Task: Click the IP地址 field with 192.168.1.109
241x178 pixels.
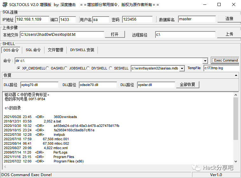Action: pyautogui.click(x=32, y=19)
